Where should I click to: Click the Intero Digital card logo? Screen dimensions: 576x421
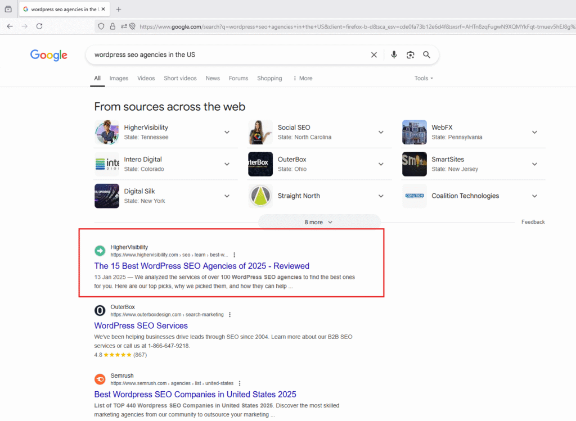click(x=107, y=164)
